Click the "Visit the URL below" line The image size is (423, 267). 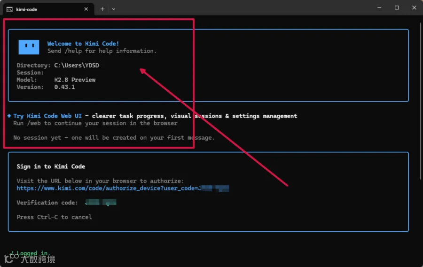100,181
